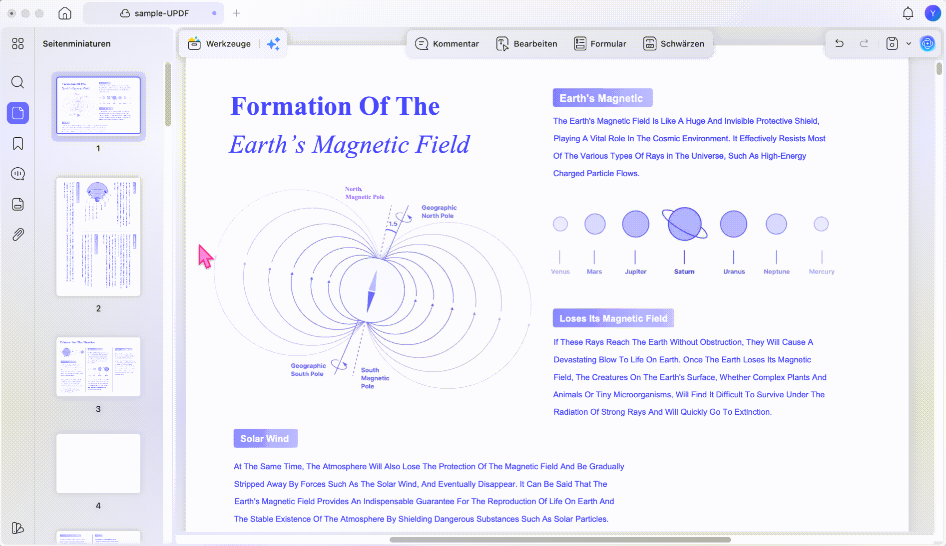Click the bottom-left sidebar icon

point(17,528)
